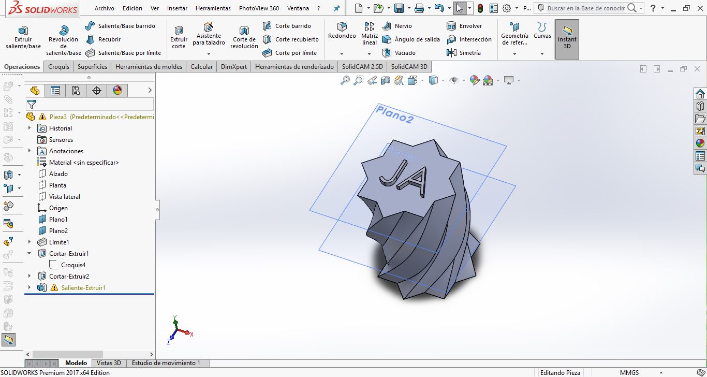The image size is (707, 377).
Task: Start Revolución de saliente/base feature
Action: [x=64, y=40]
